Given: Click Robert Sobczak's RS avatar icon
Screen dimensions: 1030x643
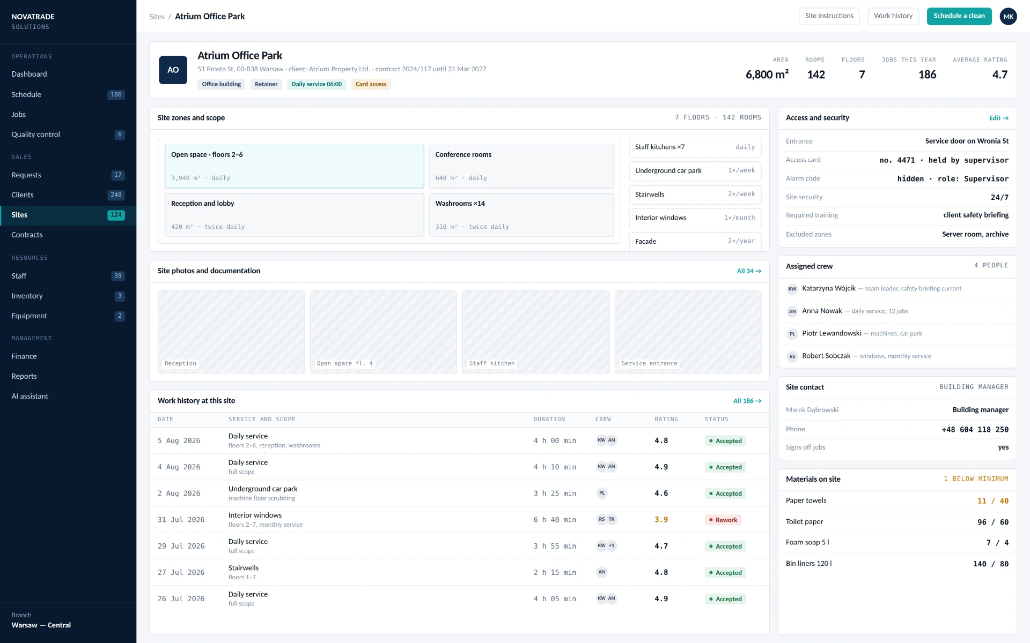Looking at the screenshot, I should 792,356.
